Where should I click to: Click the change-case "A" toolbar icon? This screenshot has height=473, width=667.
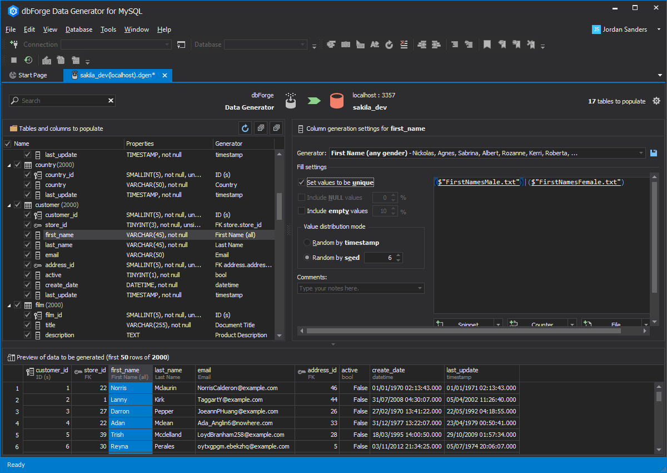click(375, 45)
